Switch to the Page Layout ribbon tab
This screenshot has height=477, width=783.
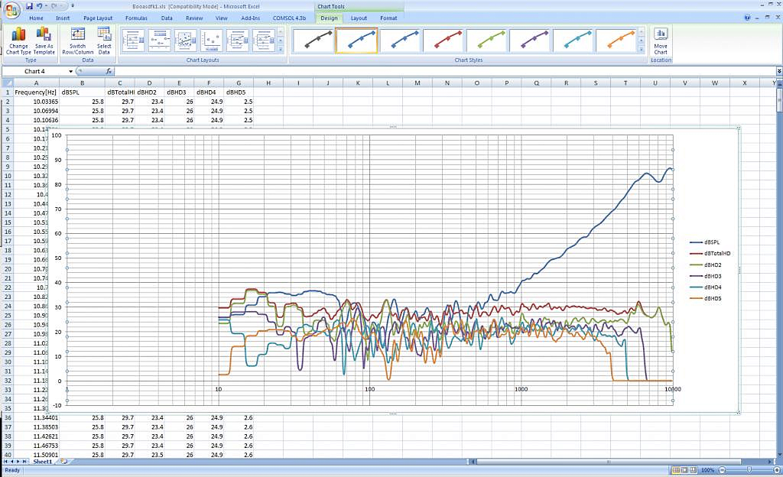pyautogui.click(x=98, y=18)
